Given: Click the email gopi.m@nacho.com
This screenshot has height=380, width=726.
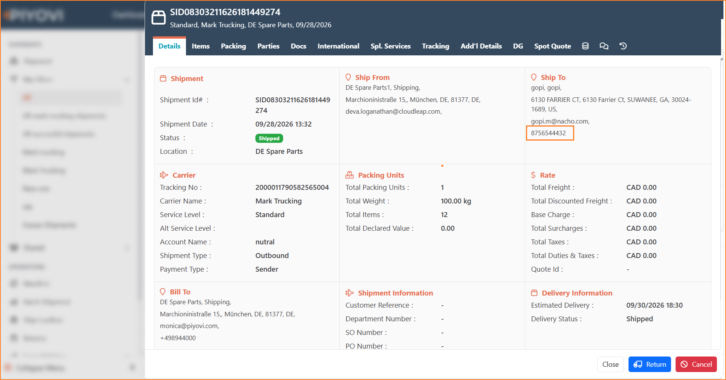Looking at the screenshot, I should tap(560, 121).
